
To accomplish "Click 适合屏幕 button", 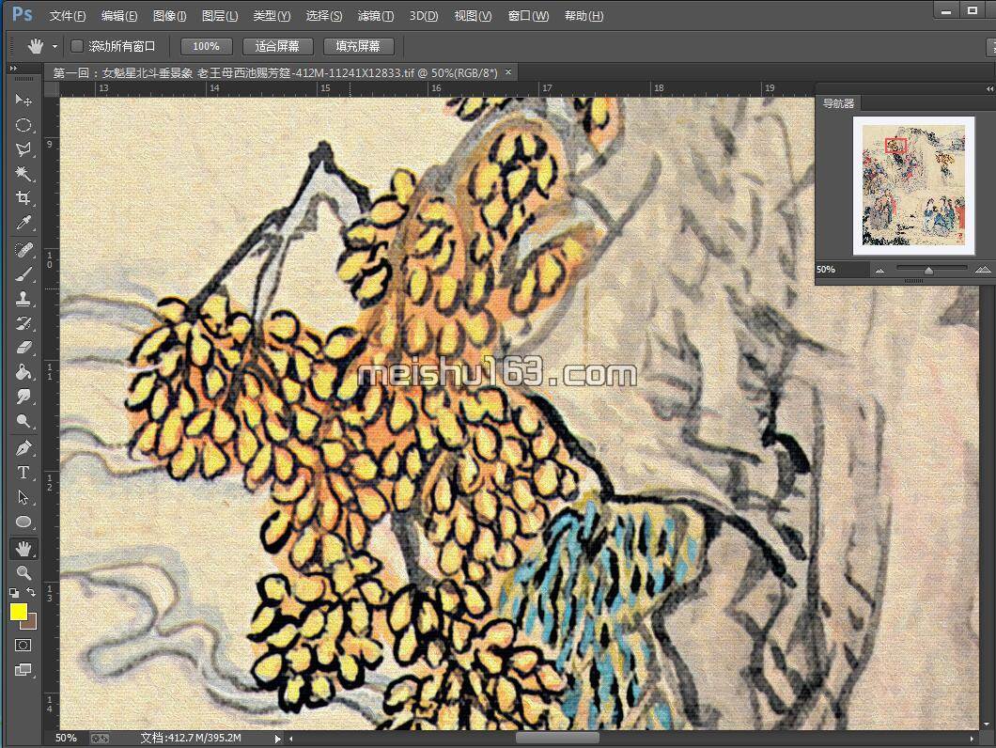I will coord(277,46).
